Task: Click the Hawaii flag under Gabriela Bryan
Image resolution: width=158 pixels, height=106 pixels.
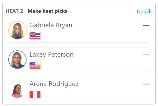Action: [35, 36]
